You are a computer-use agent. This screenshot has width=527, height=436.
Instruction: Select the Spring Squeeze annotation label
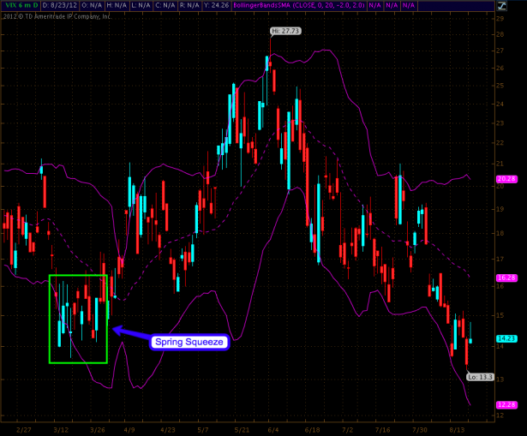(x=188, y=343)
